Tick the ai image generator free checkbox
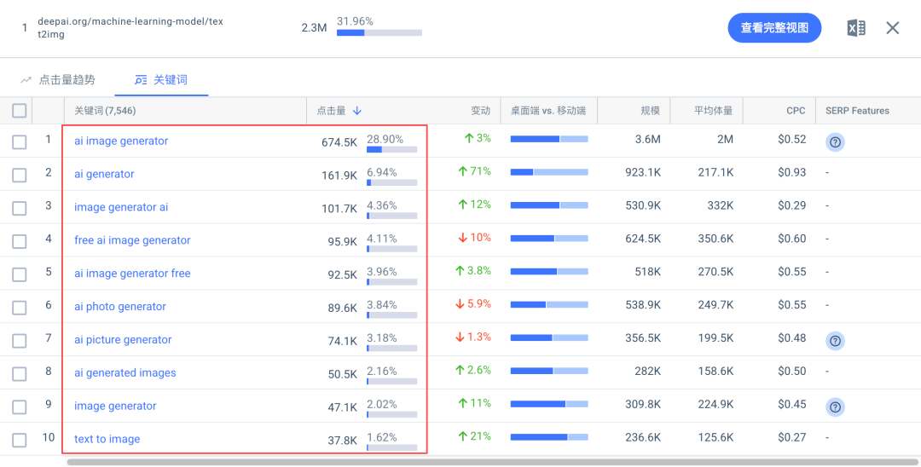 point(20,274)
